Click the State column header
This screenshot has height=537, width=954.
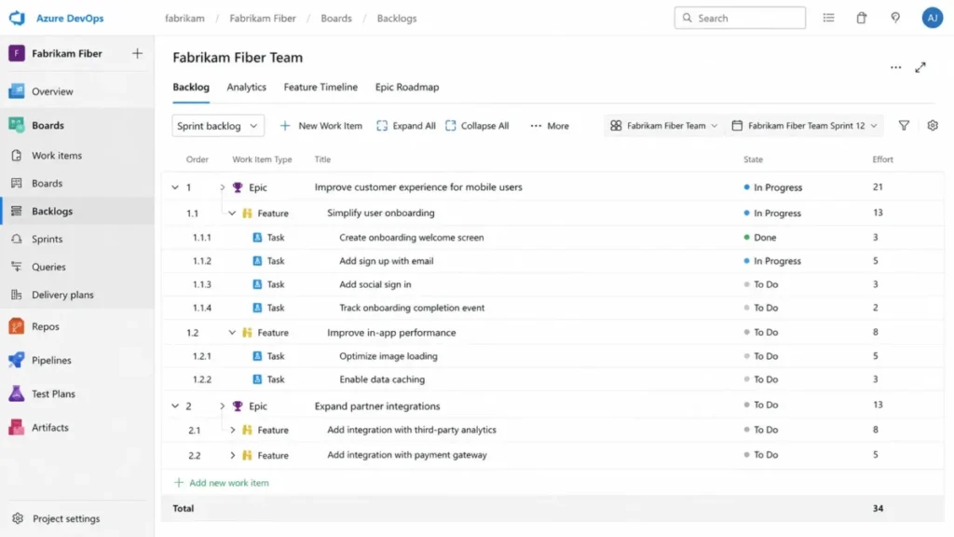coord(753,159)
